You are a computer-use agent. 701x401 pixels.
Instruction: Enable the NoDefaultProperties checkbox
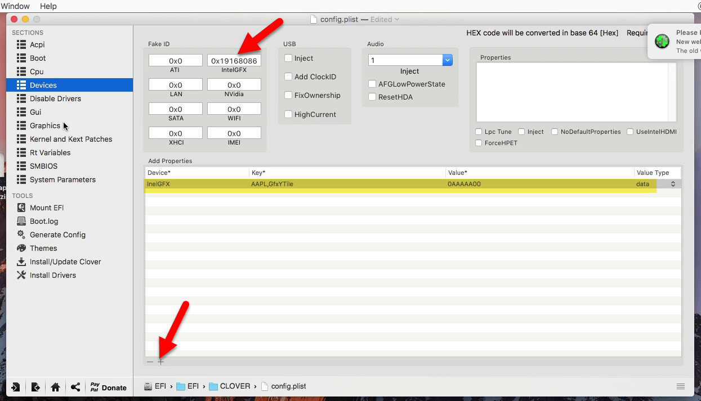[x=555, y=132]
